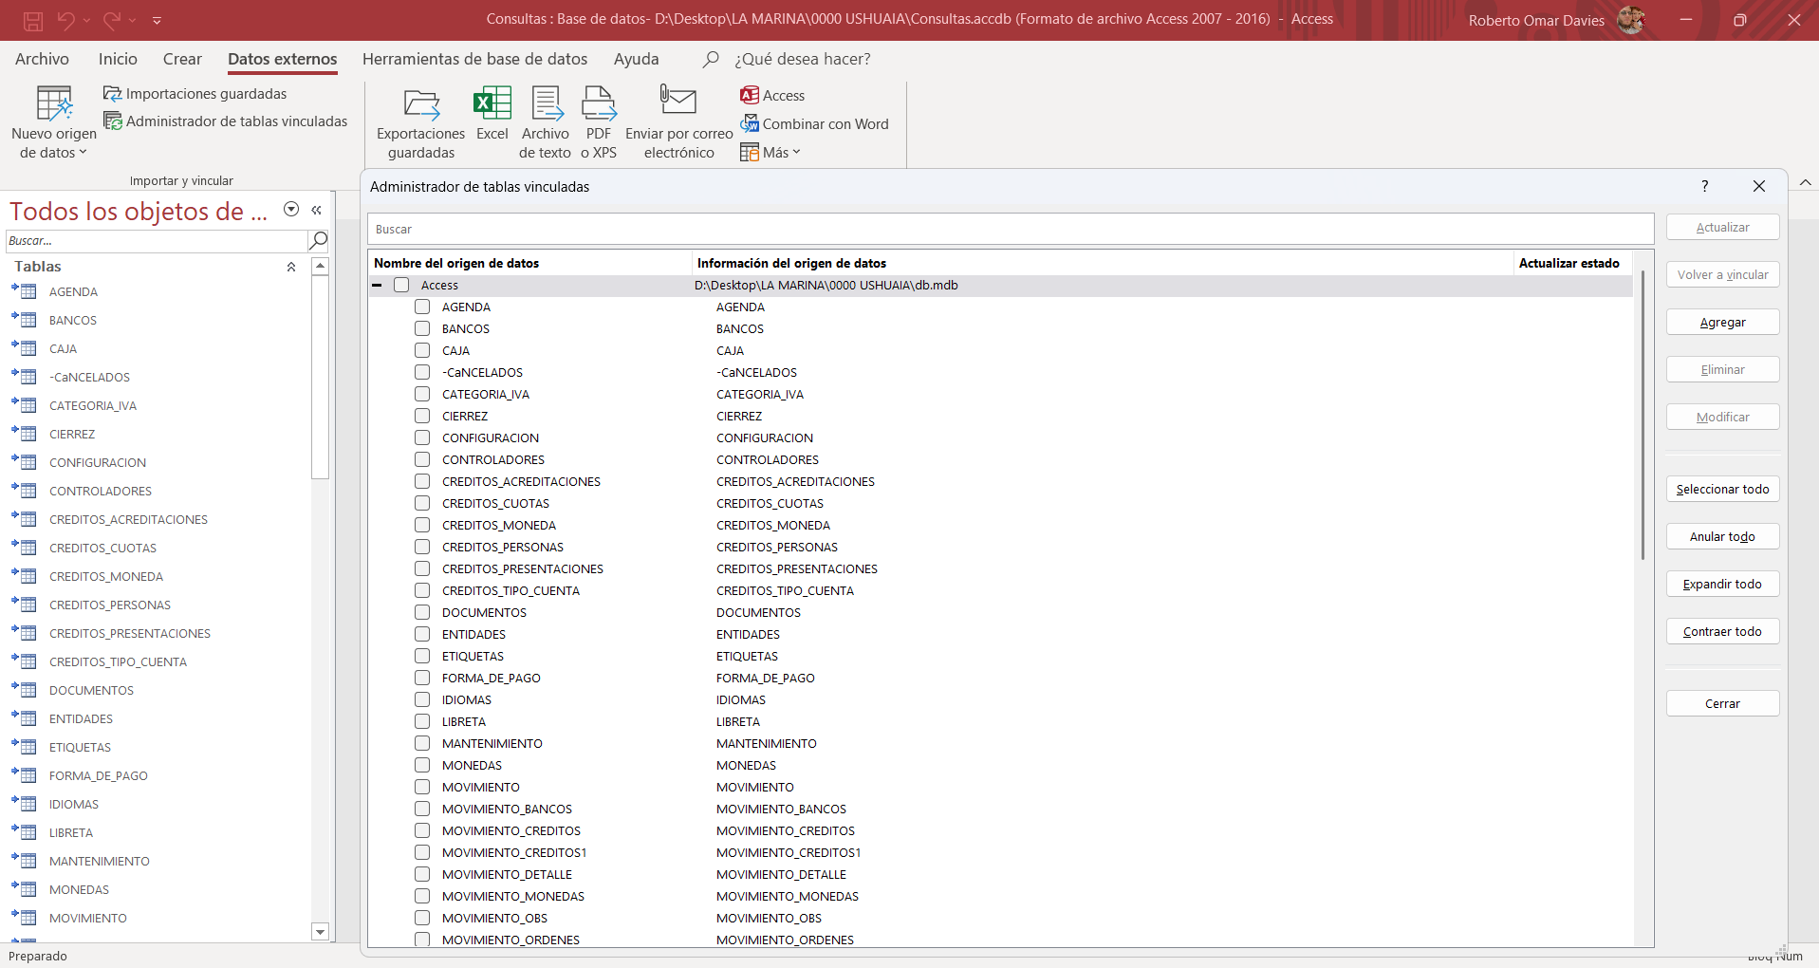The image size is (1819, 968).
Task: Check the CATEGORIA_IVA checkbox
Action: 422,394
